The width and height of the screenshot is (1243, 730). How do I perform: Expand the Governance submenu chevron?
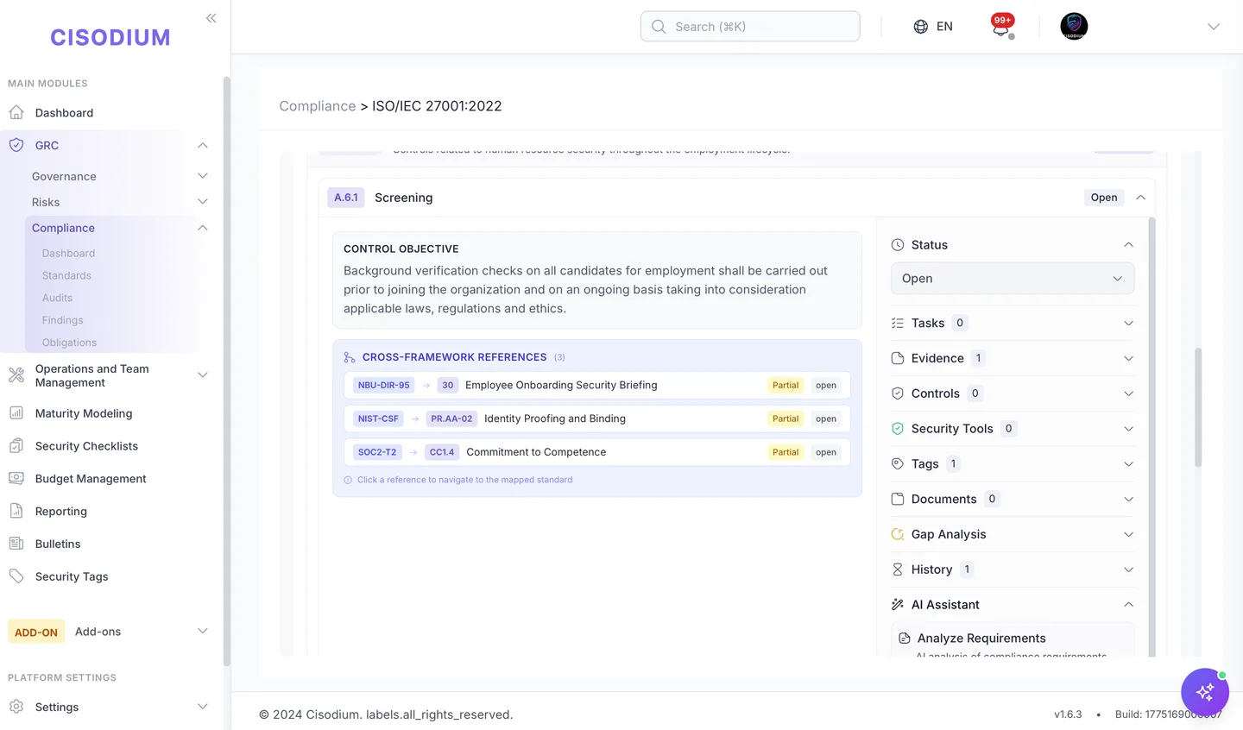[203, 176]
